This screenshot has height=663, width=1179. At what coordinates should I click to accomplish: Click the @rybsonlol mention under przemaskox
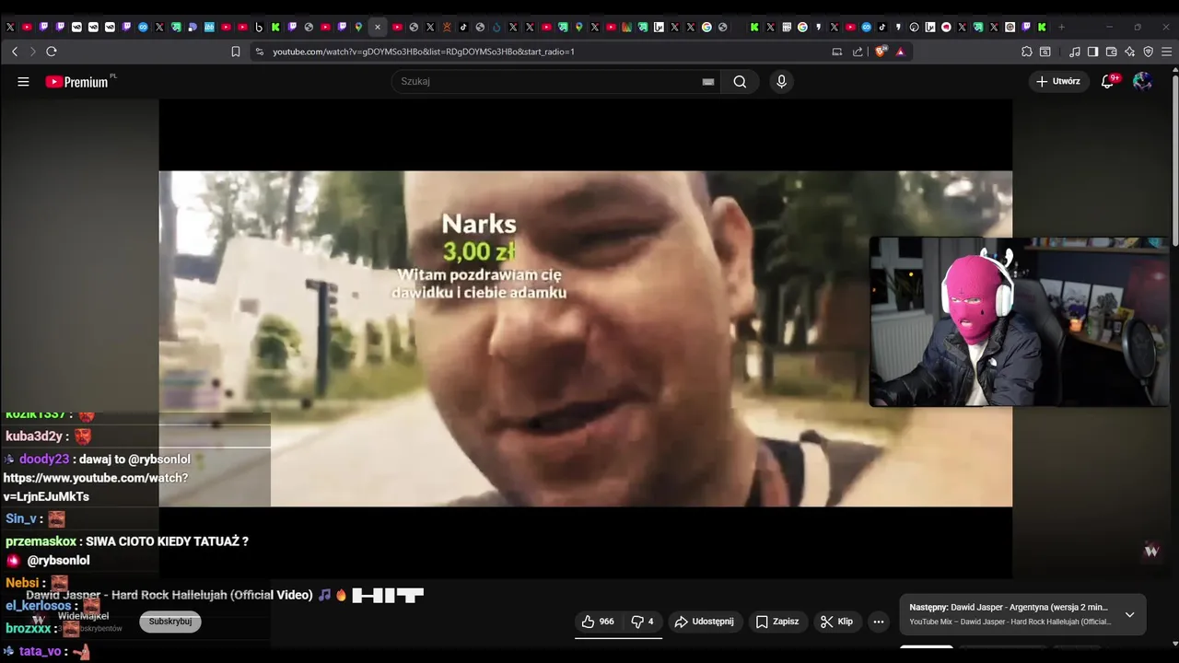(x=58, y=560)
